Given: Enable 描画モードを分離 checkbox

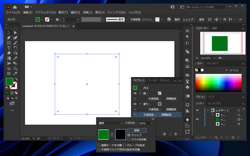Looking at the screenshot, I should [x=99, y=145].
